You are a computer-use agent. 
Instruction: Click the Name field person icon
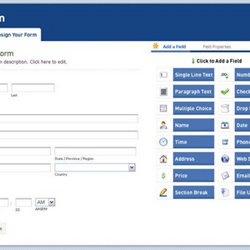pyautogui.click(x=164, y=125)
